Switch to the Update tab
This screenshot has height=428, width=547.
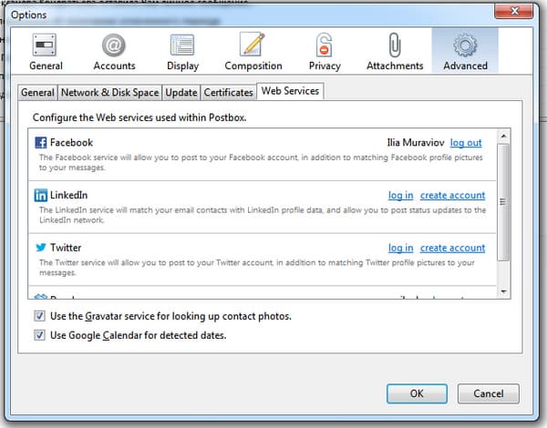(181, 93)
